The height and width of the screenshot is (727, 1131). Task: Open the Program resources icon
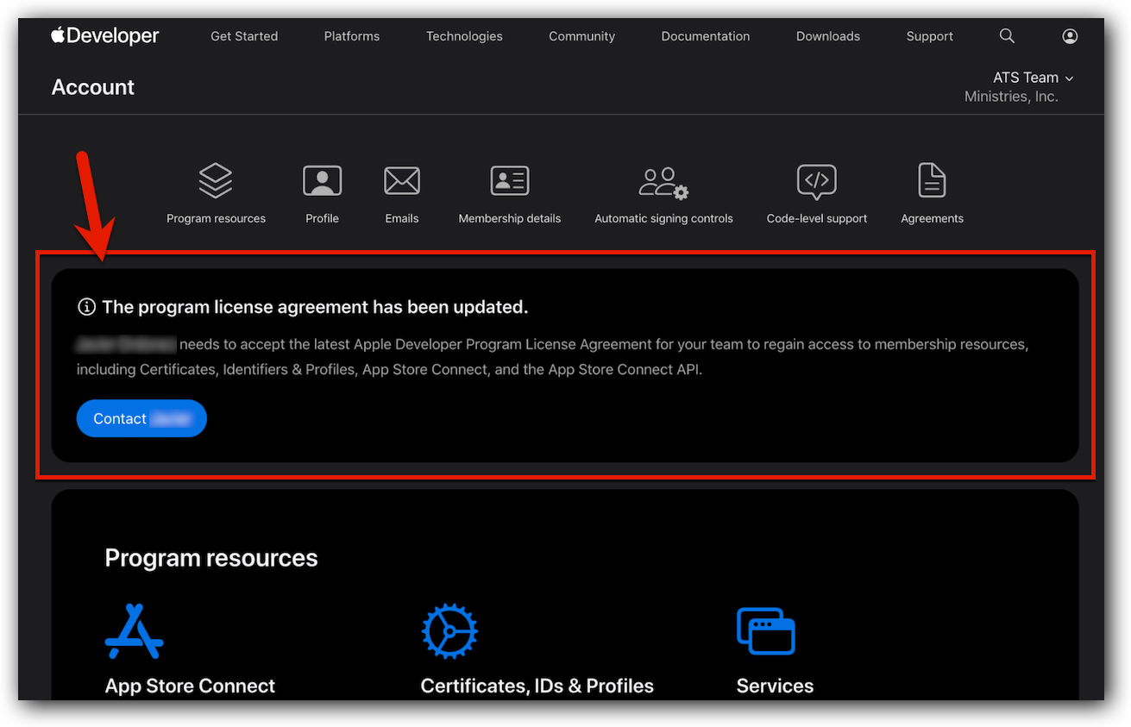[x=216, y=181]
